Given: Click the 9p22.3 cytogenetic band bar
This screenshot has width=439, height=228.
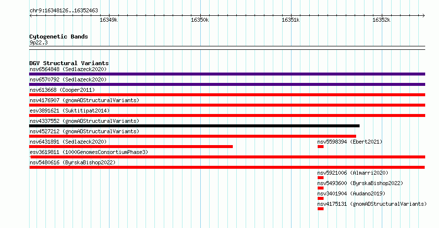Looking at the screenshot, I should click(x=227, y=48).
